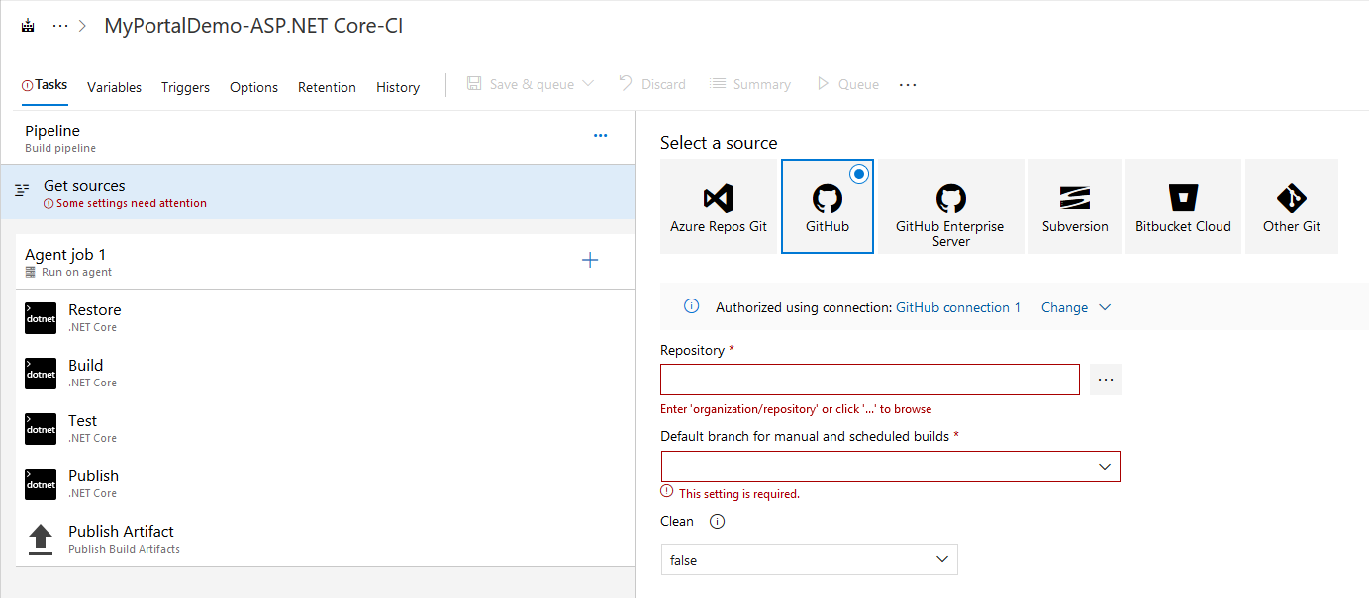
Task: Click the Agent job 1 server icon
Action: click(31, 272)
